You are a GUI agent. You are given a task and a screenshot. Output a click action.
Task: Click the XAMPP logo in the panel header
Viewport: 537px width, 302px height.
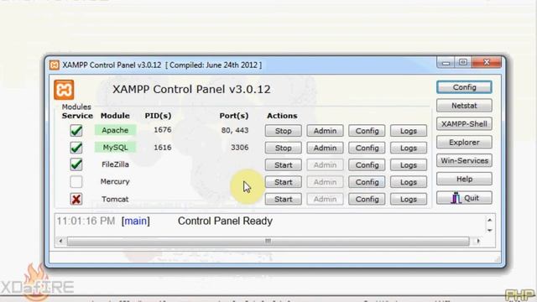pos(64,90)
